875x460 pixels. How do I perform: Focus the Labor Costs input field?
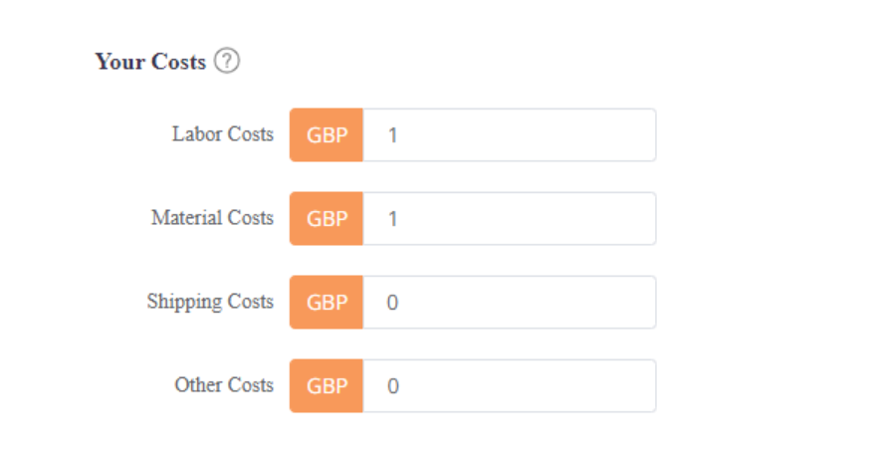click(509, 134)
